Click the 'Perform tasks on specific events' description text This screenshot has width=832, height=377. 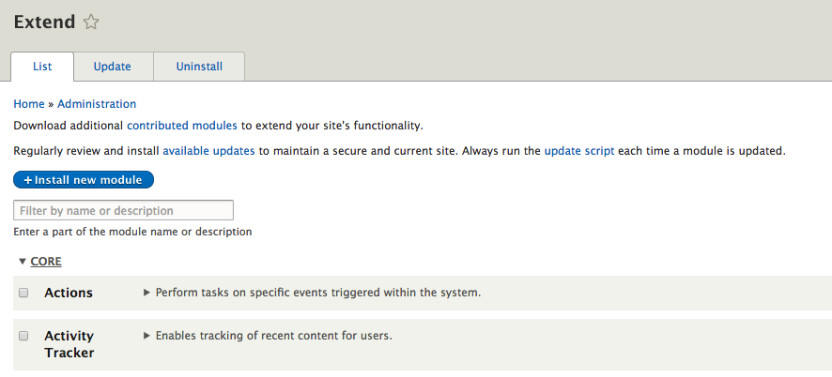318,293
